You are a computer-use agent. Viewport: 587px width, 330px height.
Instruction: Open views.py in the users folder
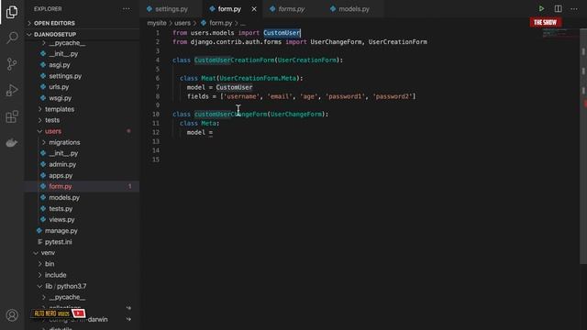pyautogui.click(x=61, y=220)
